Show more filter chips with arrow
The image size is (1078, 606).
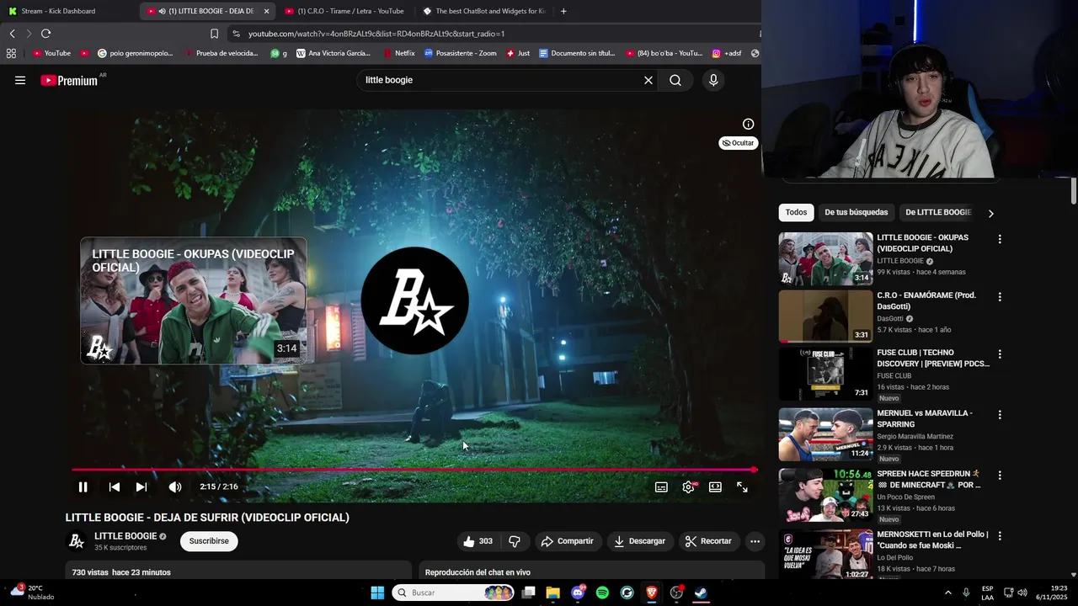click(x=990, y=213)
